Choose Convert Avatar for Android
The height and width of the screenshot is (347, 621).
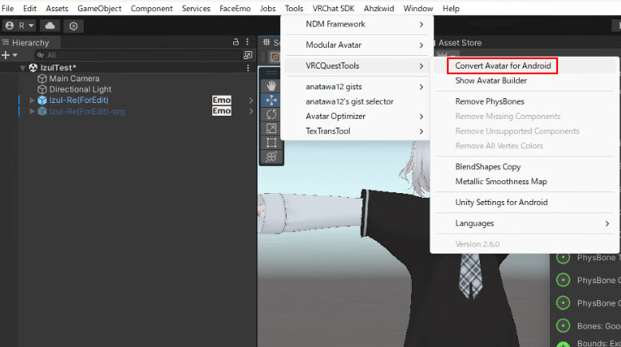[x=503, y=65]
